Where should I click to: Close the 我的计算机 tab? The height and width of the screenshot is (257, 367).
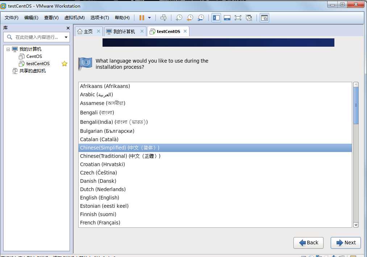[142, 31]
